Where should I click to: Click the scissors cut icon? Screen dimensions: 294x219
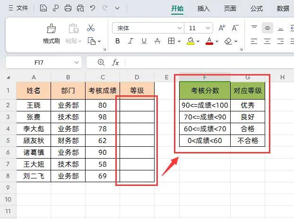(x=91, y=28)
